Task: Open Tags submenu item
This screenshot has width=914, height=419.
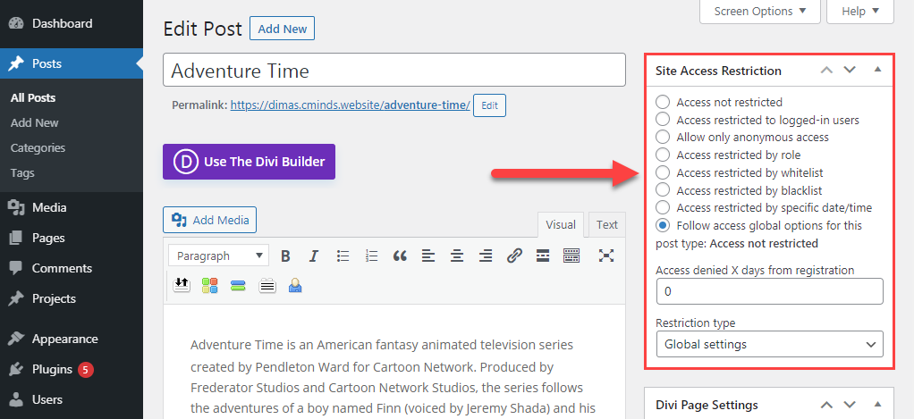Action: [22, 172]
